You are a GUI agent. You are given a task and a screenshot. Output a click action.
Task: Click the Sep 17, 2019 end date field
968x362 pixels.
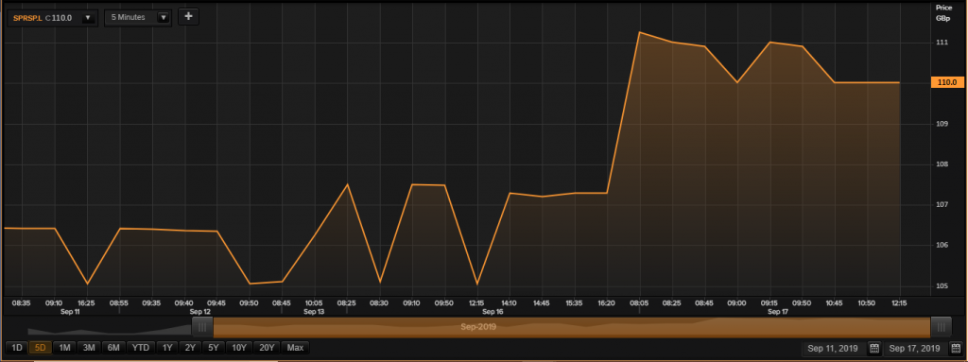[914, 349]
